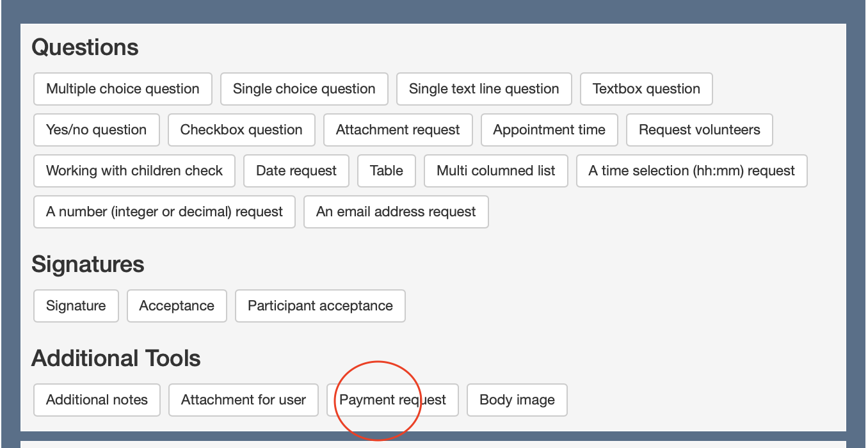Insert a Single choice question
The width and height of the screenshot is (868, 448).
(304, 89)
